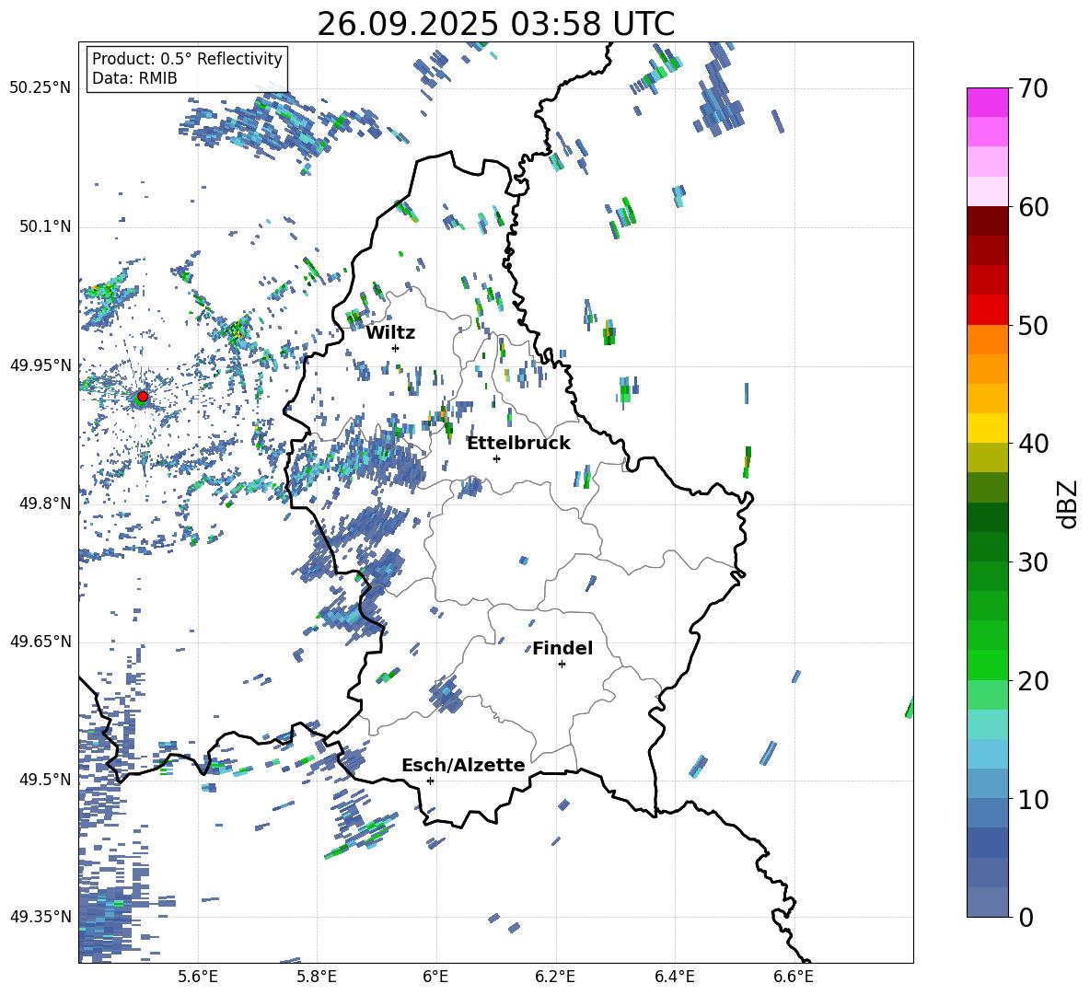
Task: Click the Findel city label
Action: (x=562, y=648)
